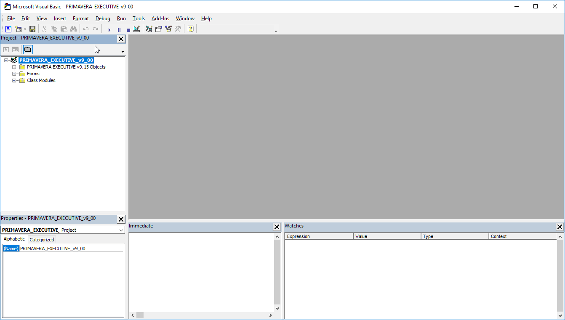Open the Object Browser icon
Image resolution: width=565 pixels, height=320 pixels.
pos(168,29)
